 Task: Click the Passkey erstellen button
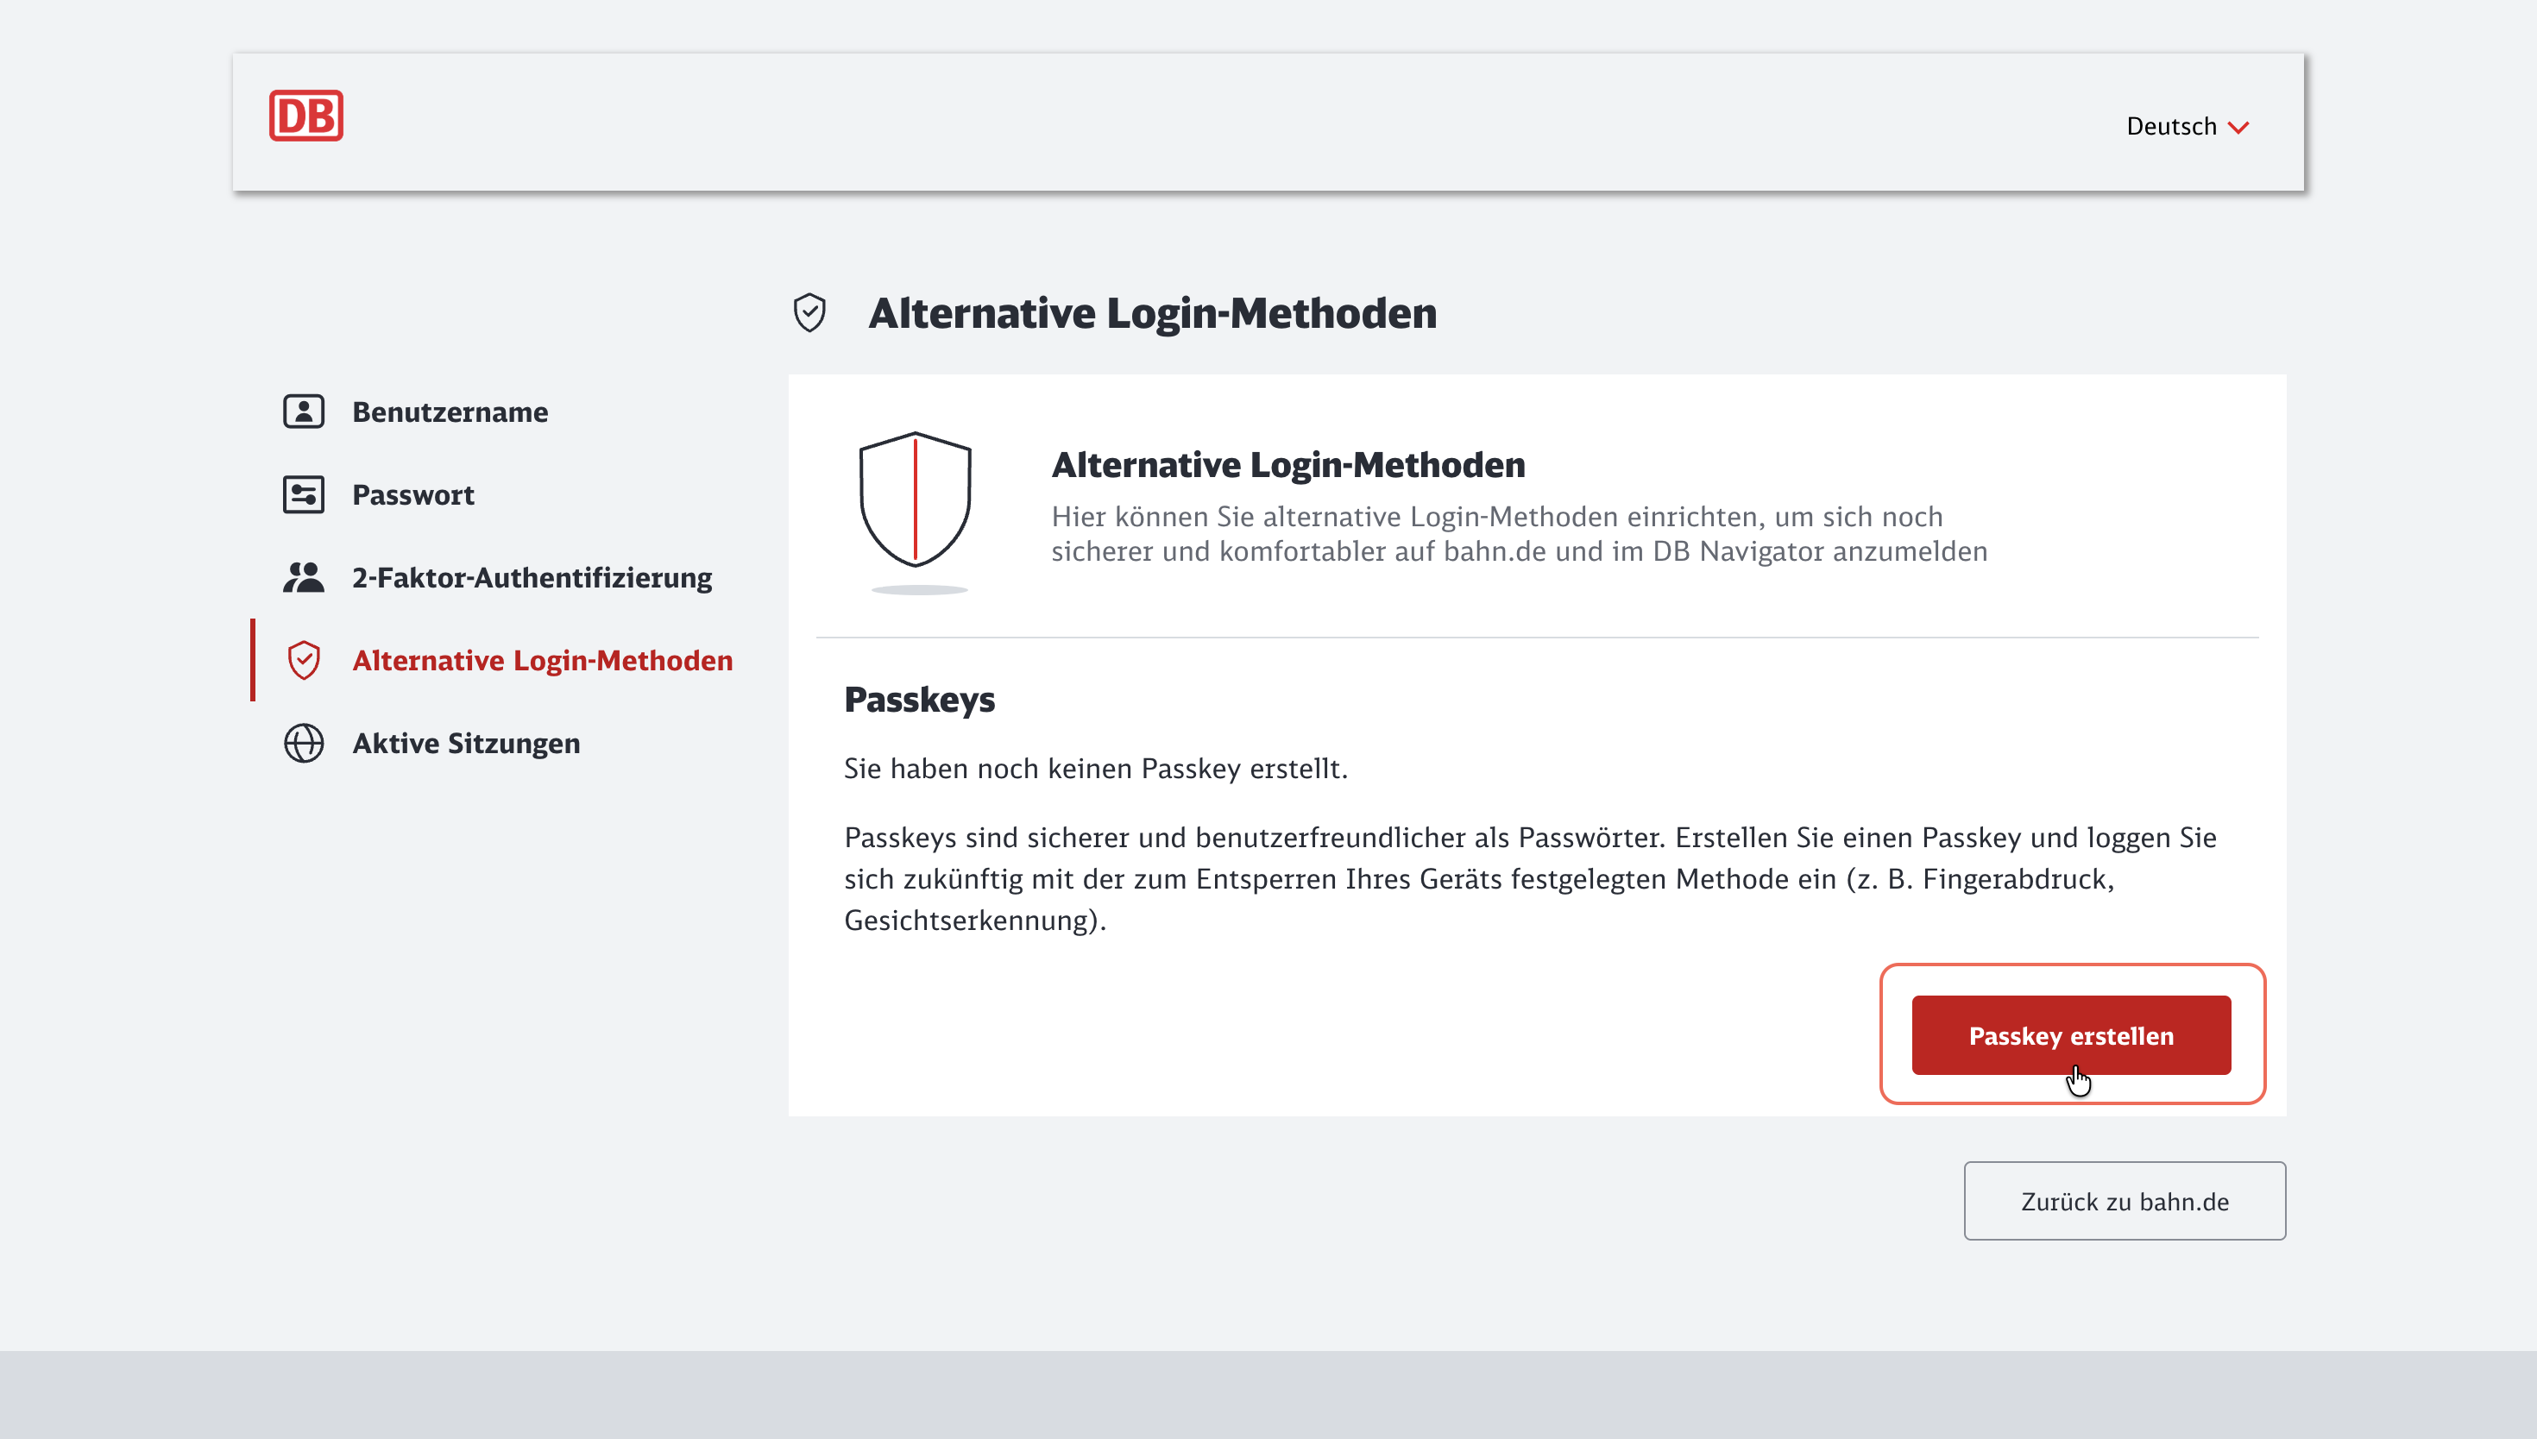(2070, 1034)
